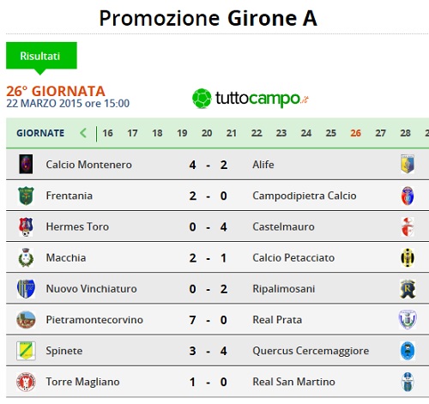
Task: Open Quercus Cercemaggiore team page
Action: [311, 351]
